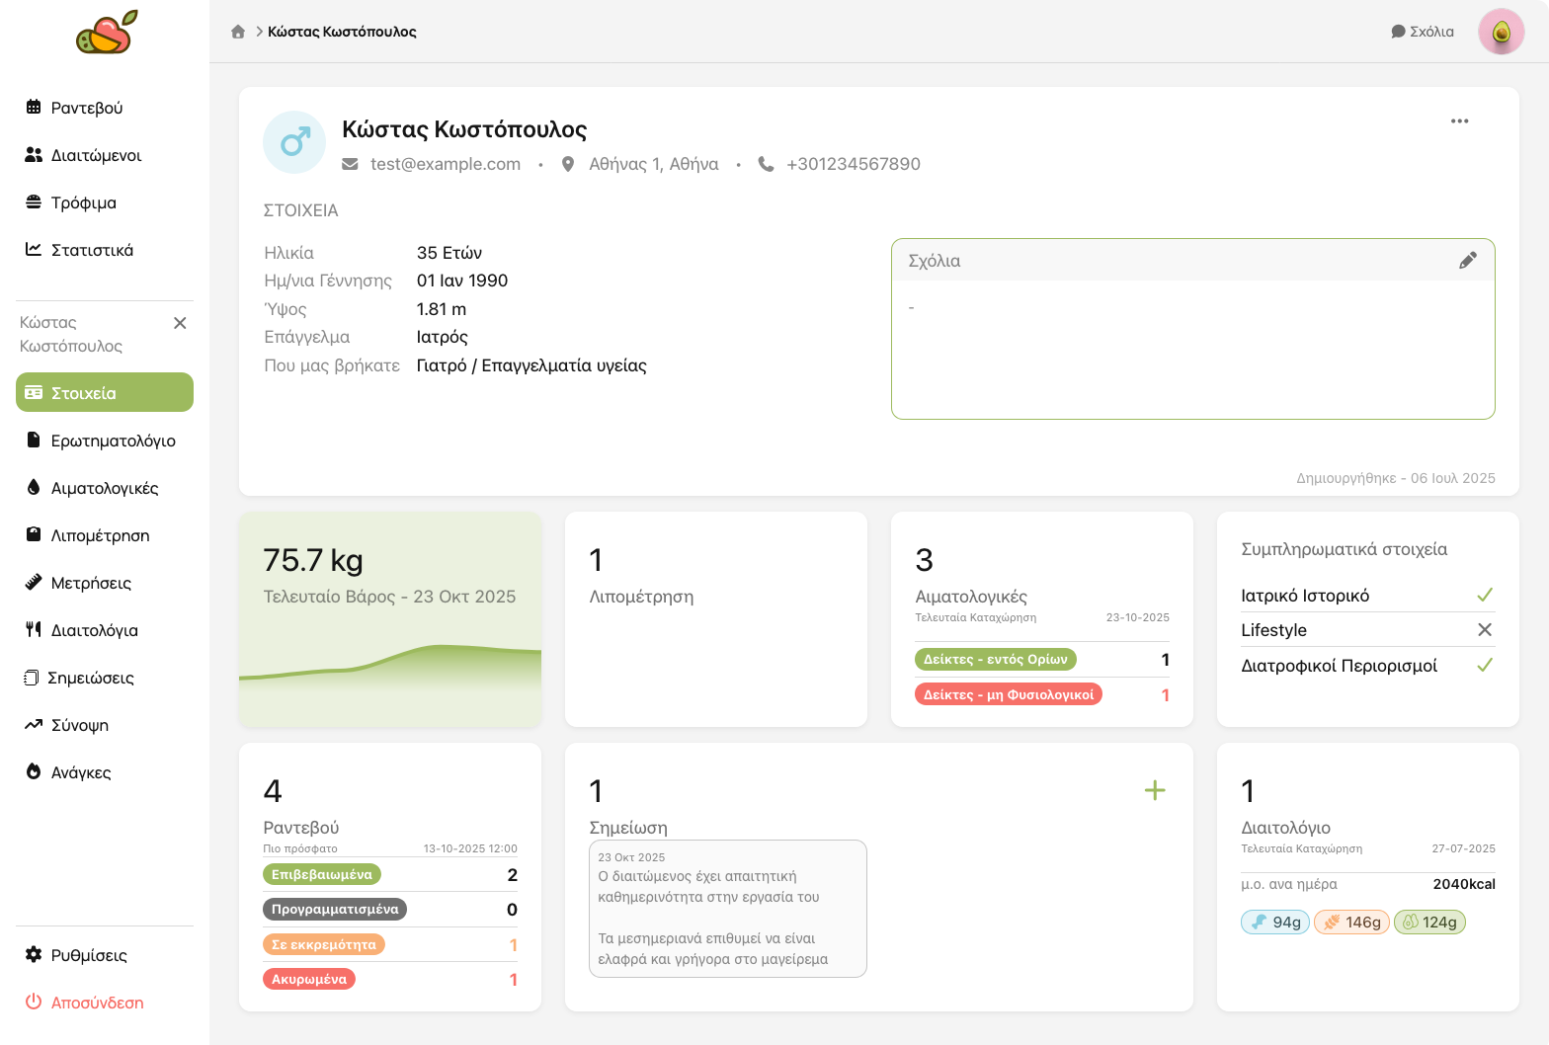Toggle the Ιατρικό Ιστορικό checkmark
Image resolution: width=1549 pixels, height=1045 pixels.
[x=1484, y=596]
